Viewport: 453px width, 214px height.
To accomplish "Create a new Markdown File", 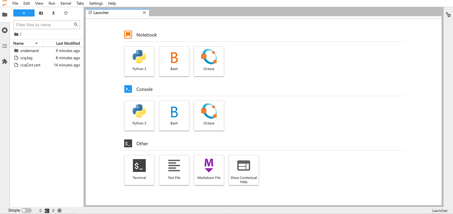I will tap(209, 170).
